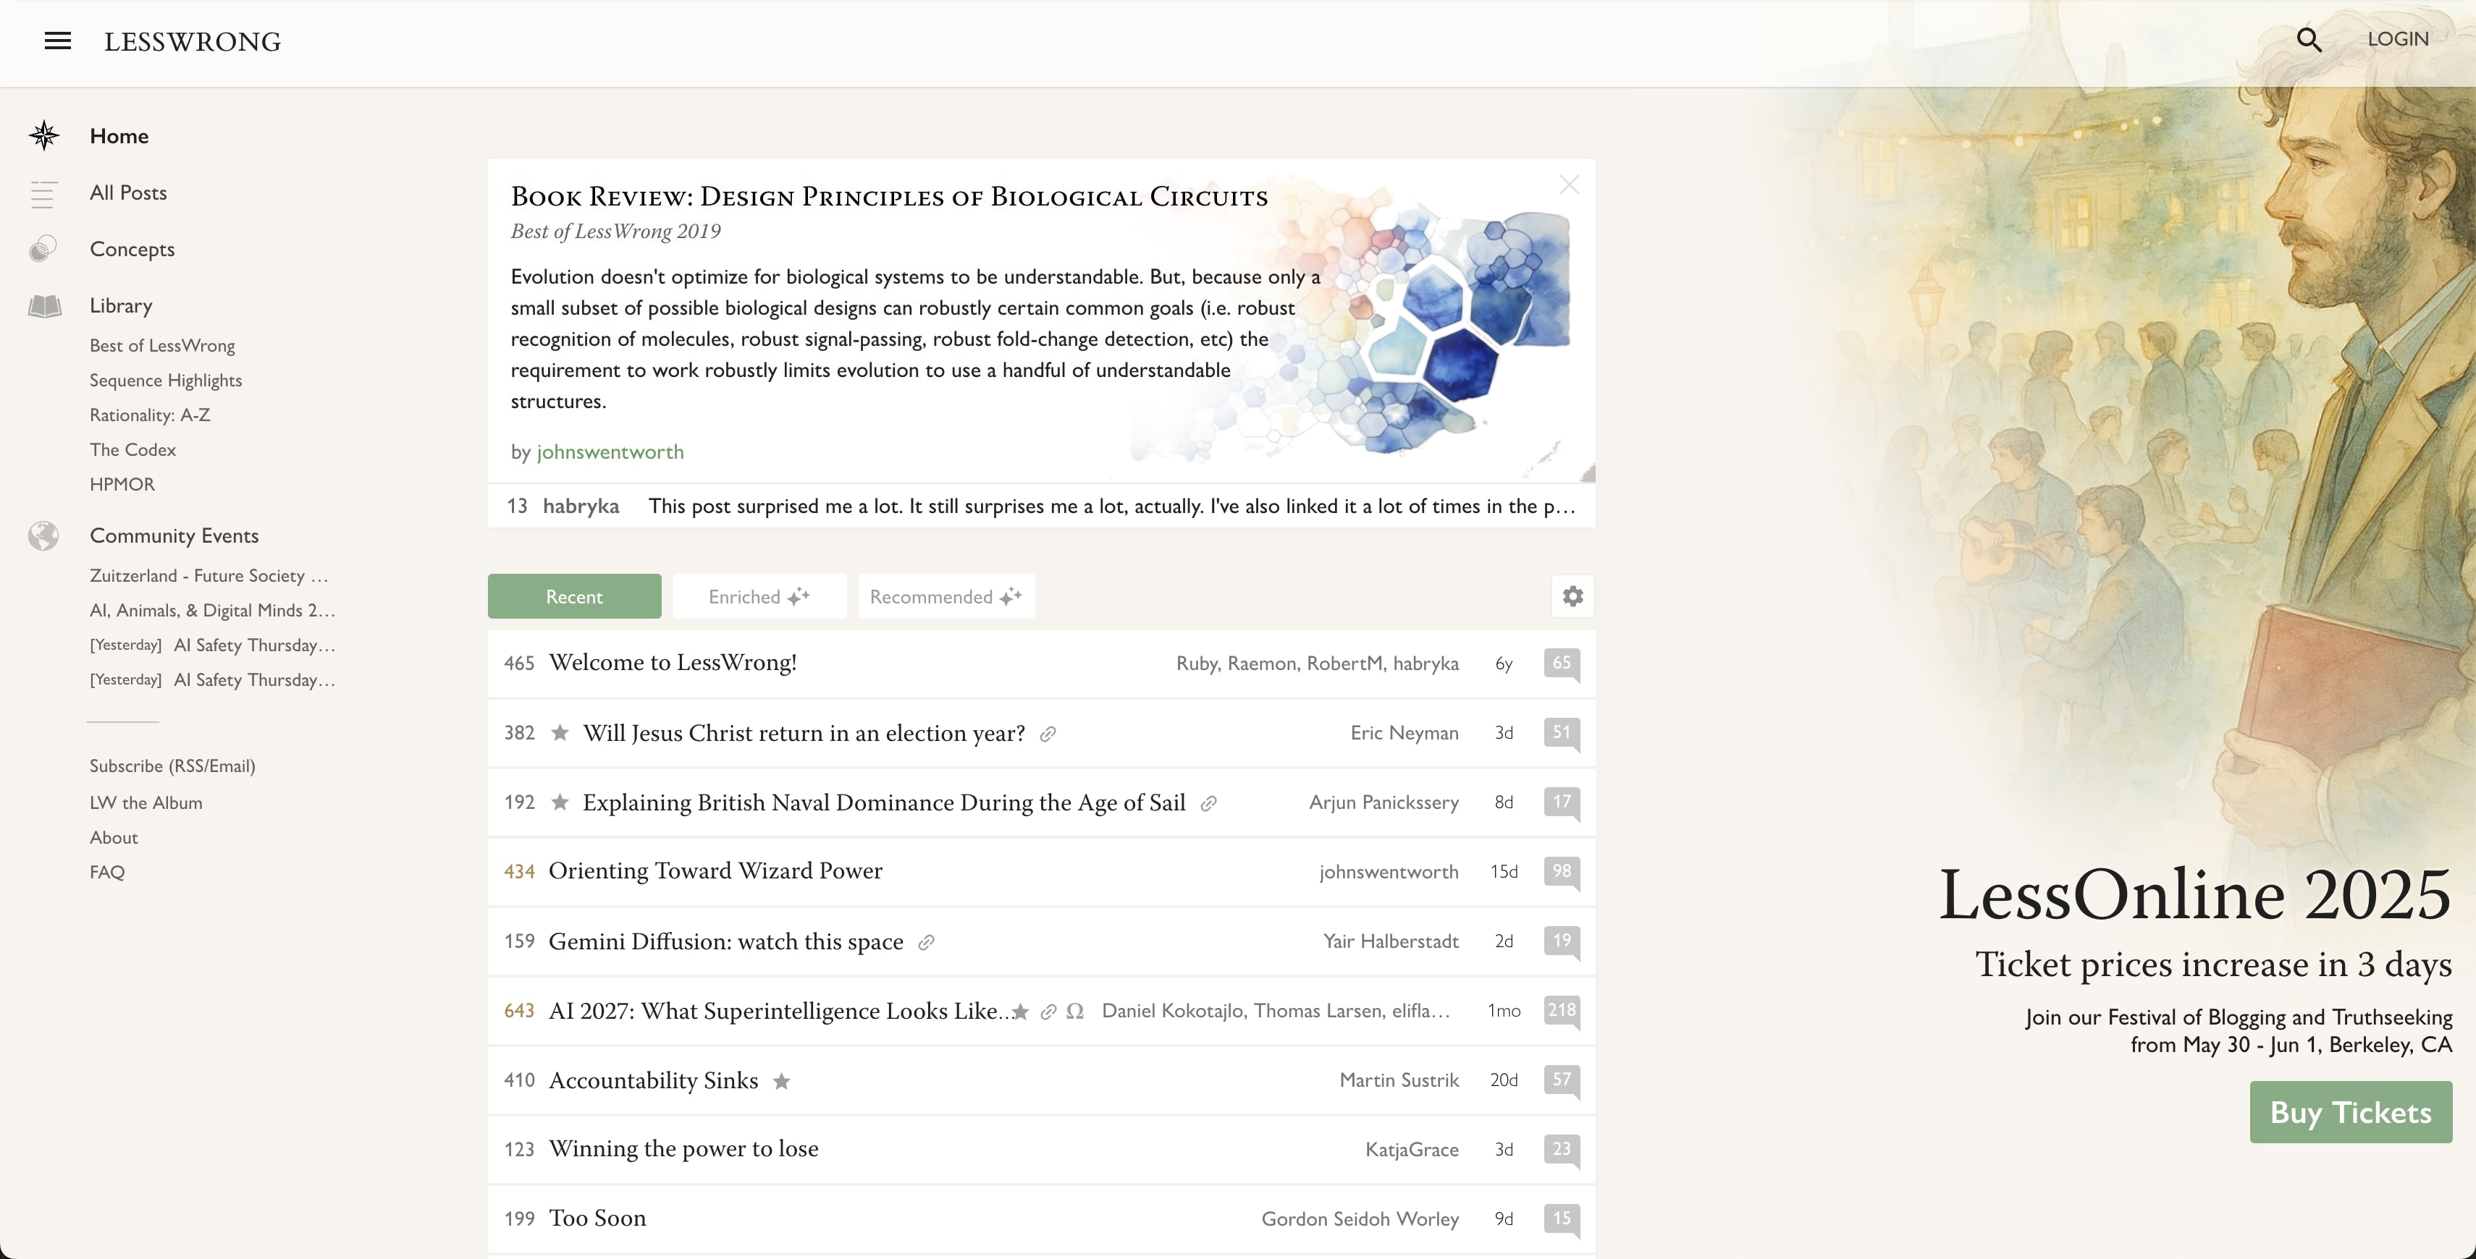This screenshot has height=1259, width=2476.
Task: Open frontpage settings gear icon
Action: click(x=1572, y=596)
